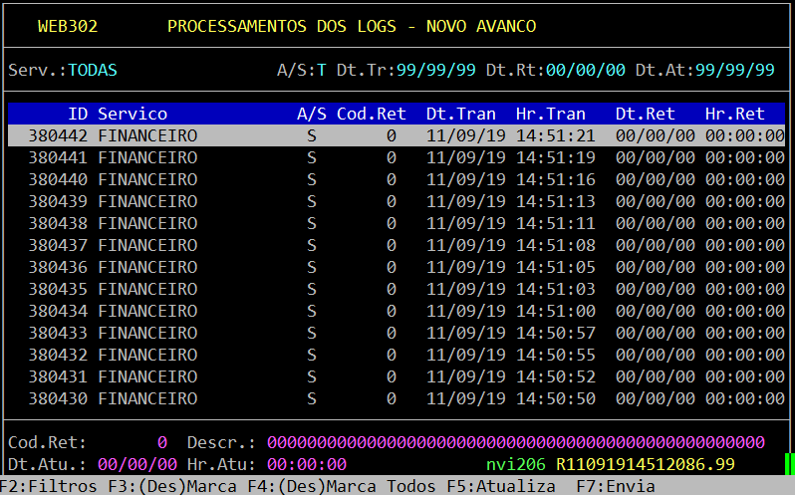Click the green cursor block at bottom right
The width and height of the screenshot is (795, 495).
(x=788, y=464)
